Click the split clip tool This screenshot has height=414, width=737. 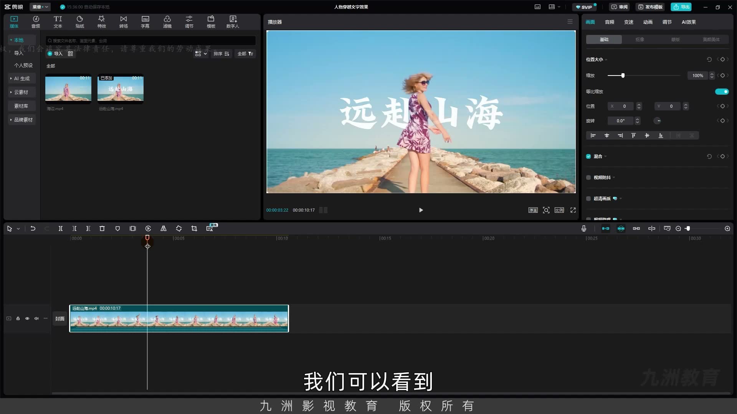tap(60, 228)
